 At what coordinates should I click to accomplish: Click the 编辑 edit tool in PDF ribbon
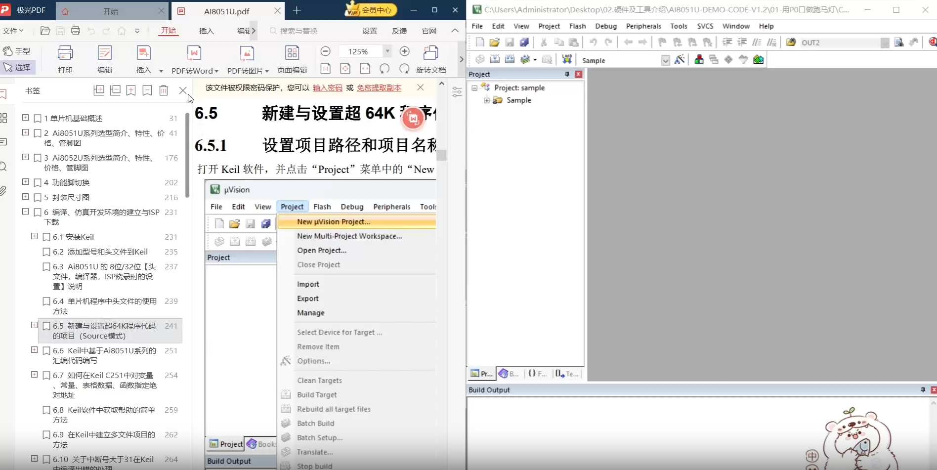pos(105,59)
